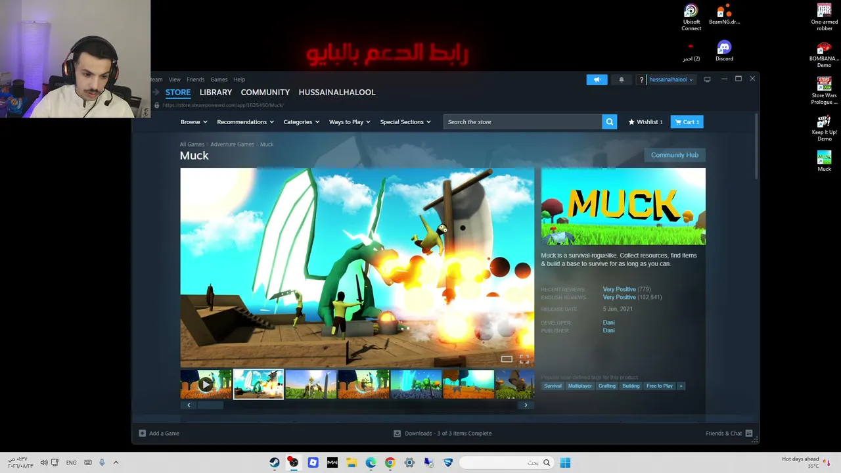Expand more tags with the plus button
Screen dimensions: 841x473
tap(681, 386)
